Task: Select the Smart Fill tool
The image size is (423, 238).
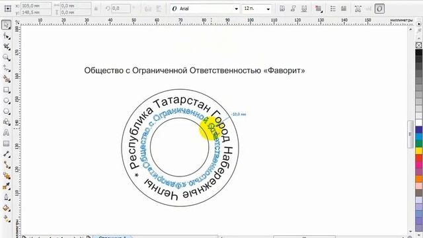Action: [x=6, y=79]
